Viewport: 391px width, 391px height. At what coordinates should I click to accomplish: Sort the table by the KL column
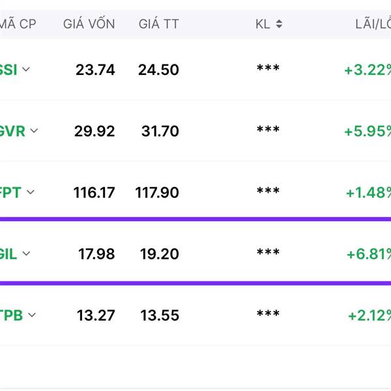279,24
